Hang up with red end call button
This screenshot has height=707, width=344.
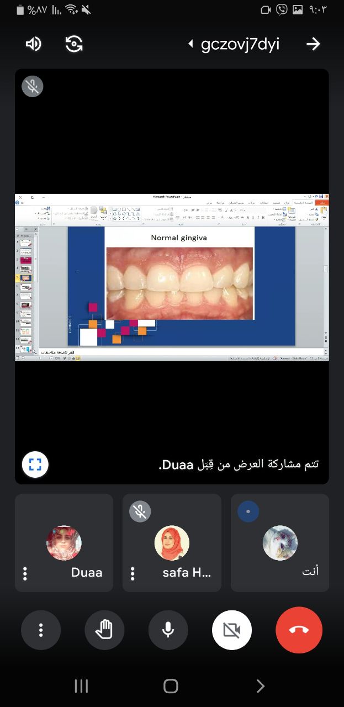point(299,630)
